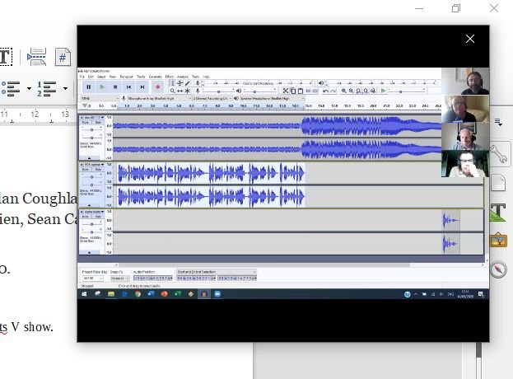Open the Navigator compass in the sidebar

(498, 269)
